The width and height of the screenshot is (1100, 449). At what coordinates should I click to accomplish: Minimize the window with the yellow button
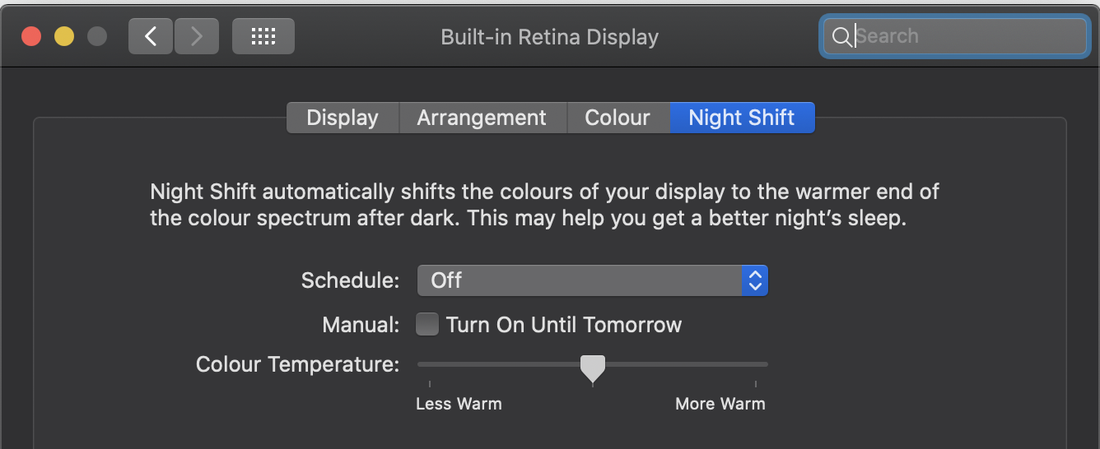click(64, 36)
